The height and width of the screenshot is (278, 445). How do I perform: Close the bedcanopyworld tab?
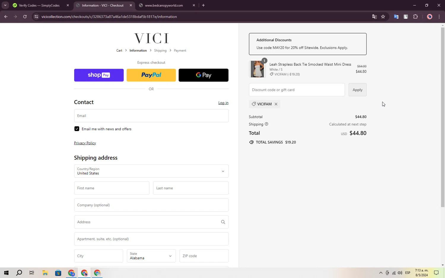click(194, 5)
